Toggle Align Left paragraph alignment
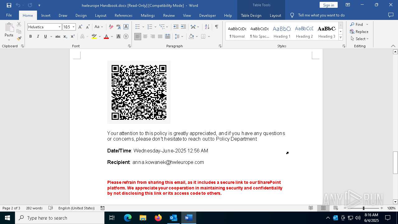The width and height of the screenshot is (398, 224). pyautogui.click(x=138, y=36)
